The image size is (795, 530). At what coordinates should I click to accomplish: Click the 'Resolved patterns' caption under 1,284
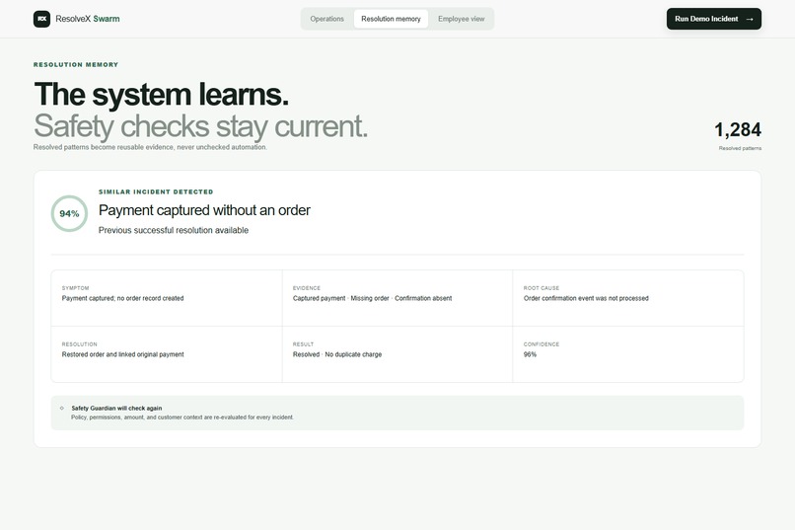[740, 148]
